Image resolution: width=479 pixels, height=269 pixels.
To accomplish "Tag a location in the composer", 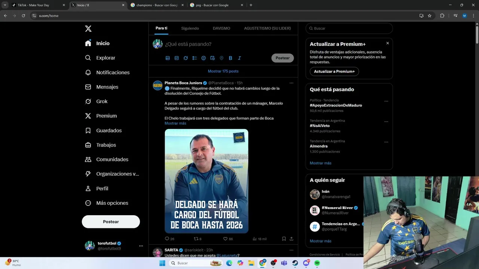I will click(x=222, y=58).
